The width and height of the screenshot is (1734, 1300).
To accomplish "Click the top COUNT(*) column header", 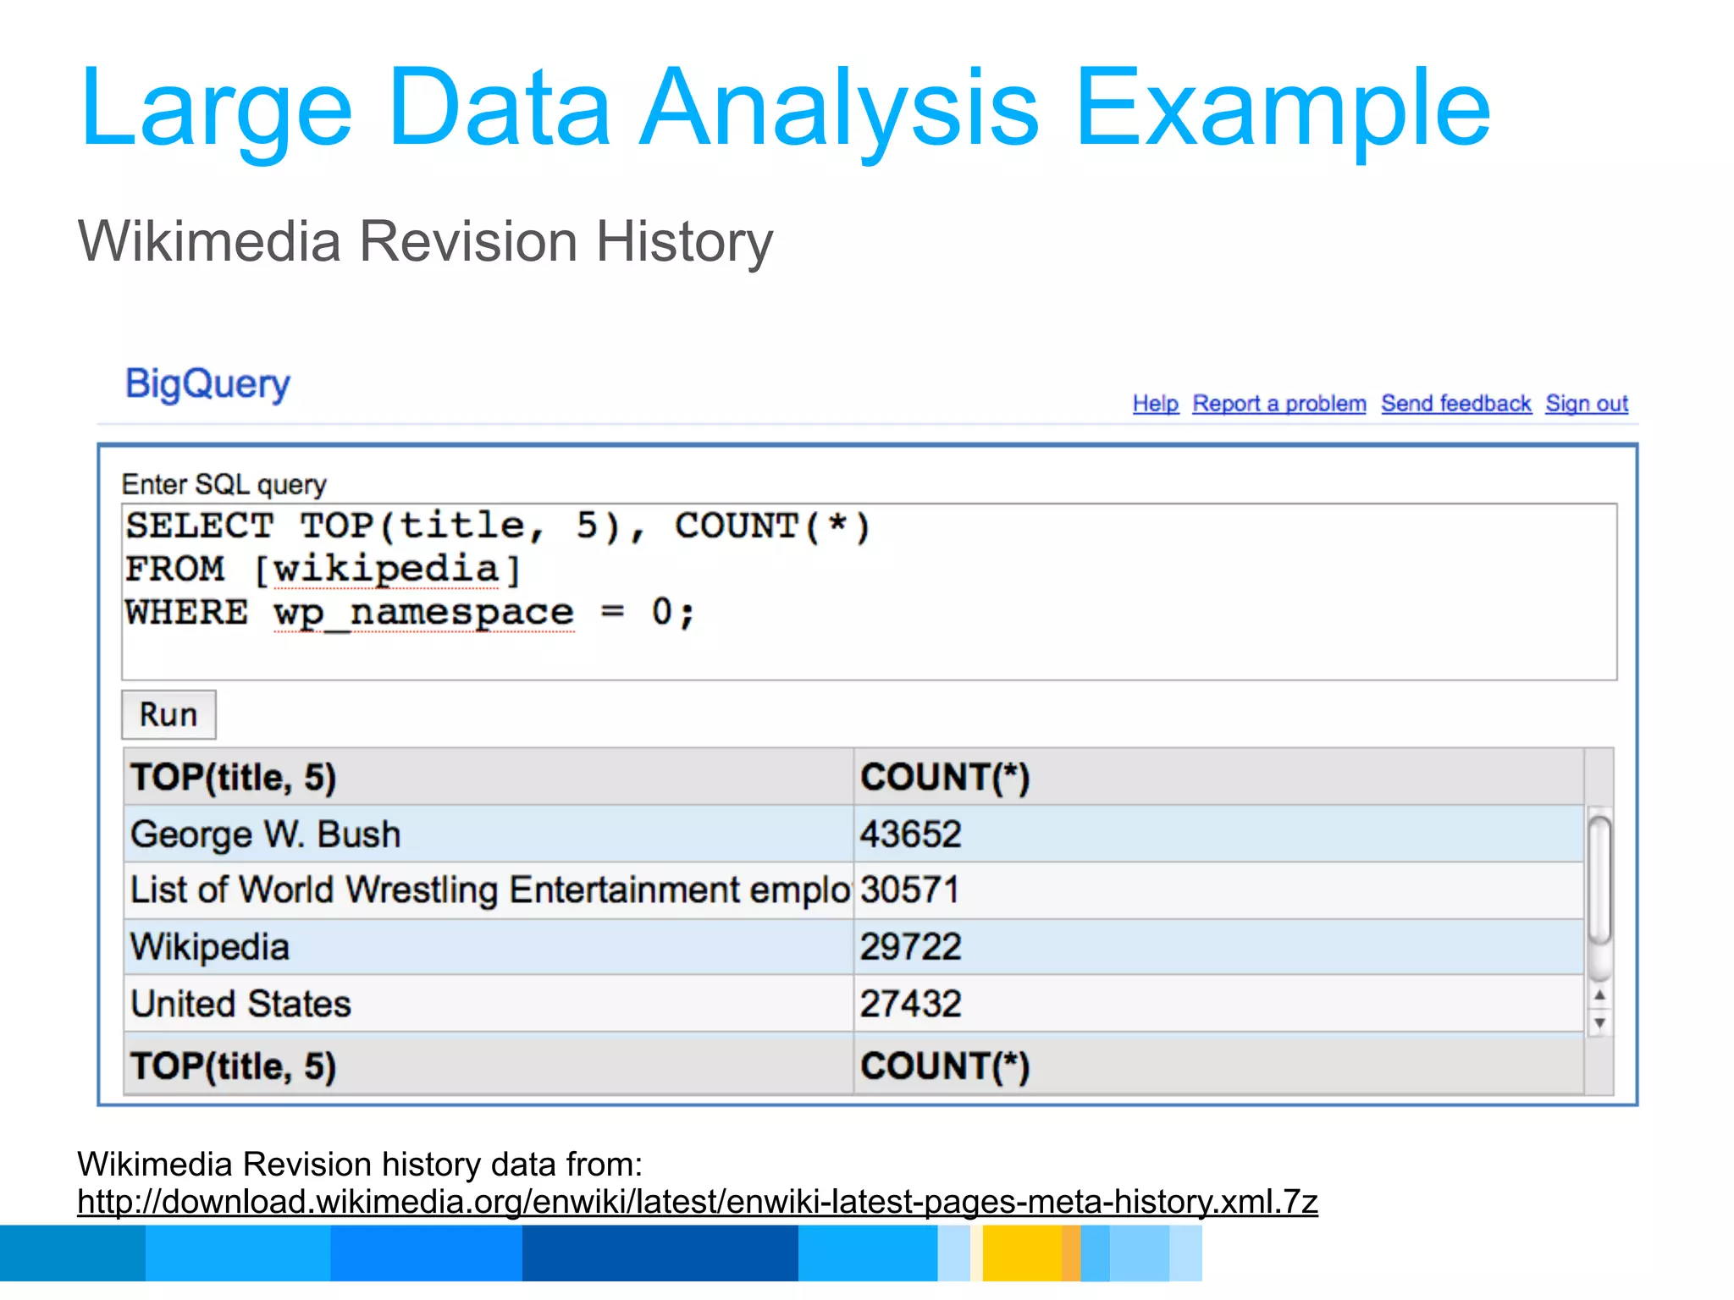I will (x=1218, y=777).
